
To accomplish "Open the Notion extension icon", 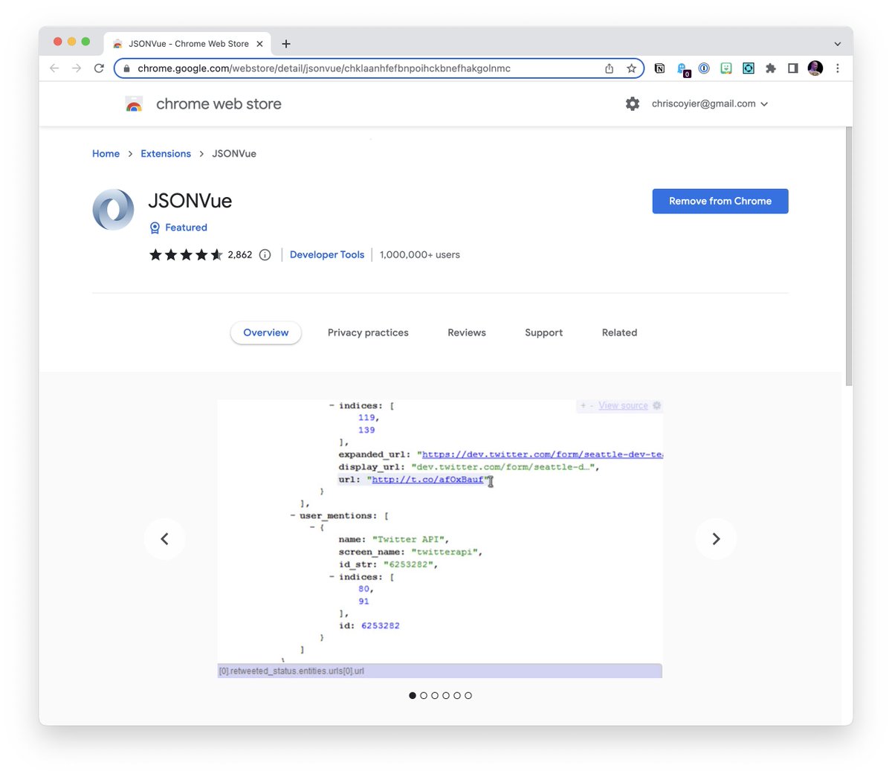I will pyautogui.click(x=659, y=68).
